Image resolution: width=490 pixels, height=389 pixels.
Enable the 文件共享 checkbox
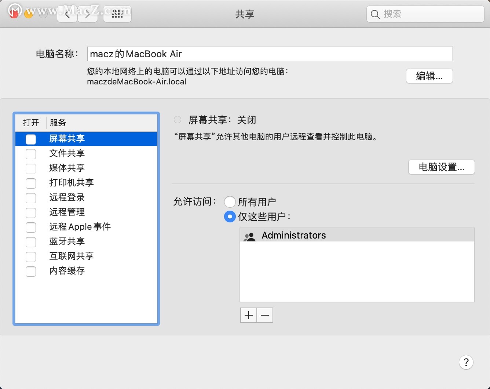pos(31,154)
